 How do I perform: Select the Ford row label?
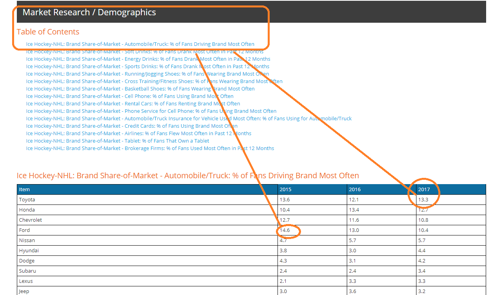(x=24, y=230)
